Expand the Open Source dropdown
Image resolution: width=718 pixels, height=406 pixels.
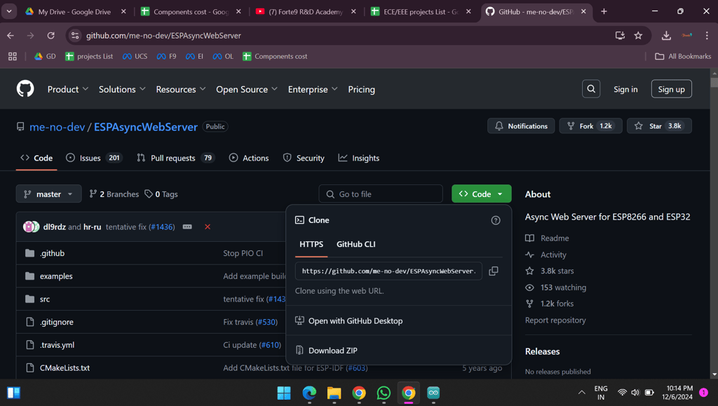(246, 89)
